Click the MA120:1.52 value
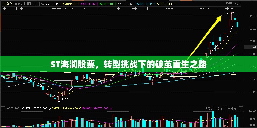257x128 pixels. pos(144,4)
